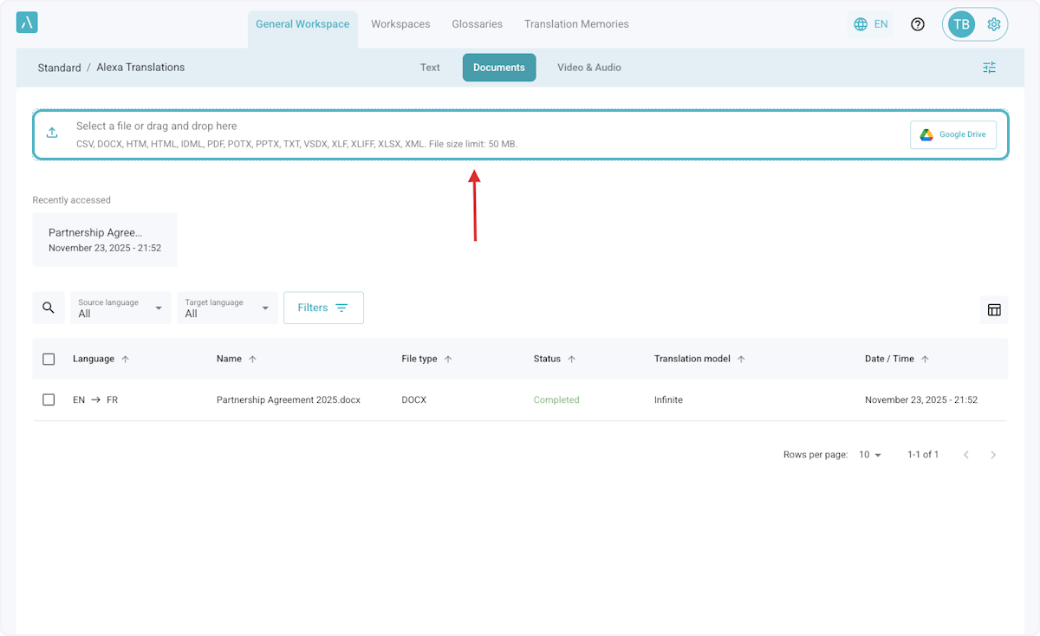Screen dimensions: 1040x636
Task: Expand the Source language dropdown
Action: [x=120, y=308]
